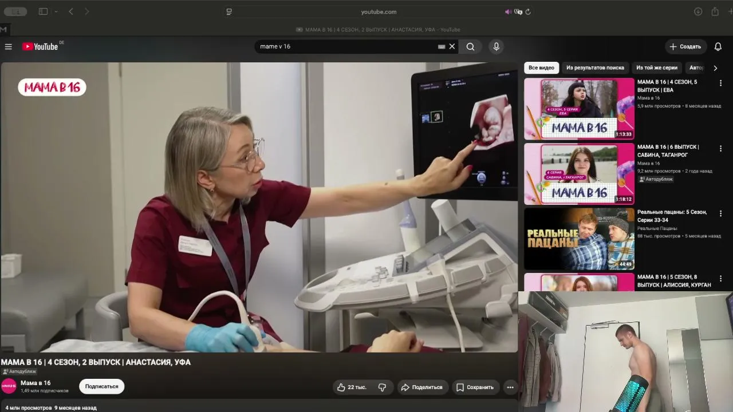Image resolution: width=733 pixels, height=412 pixels.
Task: Click the Автодубляж badge on Сабина video
Action: (x=656, y=179)
